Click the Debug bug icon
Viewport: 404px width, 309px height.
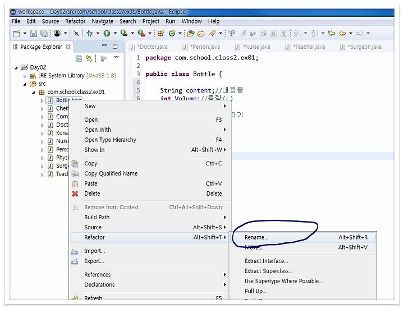[90, 33]
